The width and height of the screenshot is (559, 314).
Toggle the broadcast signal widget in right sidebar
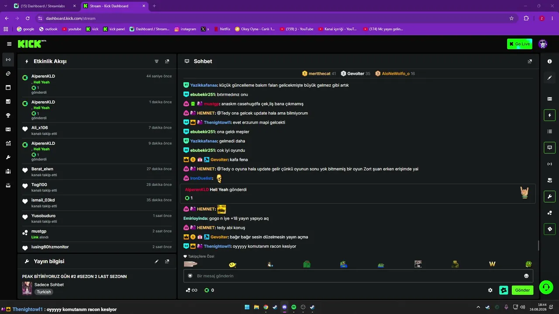coord(549,164)
